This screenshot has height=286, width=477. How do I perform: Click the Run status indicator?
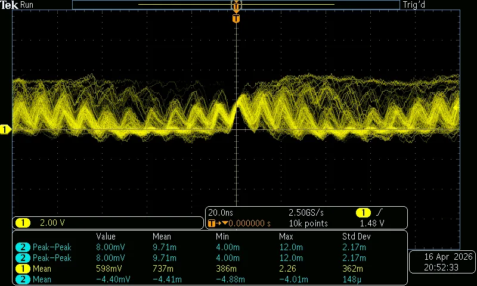pyautogui.click(x=27, y=5)
